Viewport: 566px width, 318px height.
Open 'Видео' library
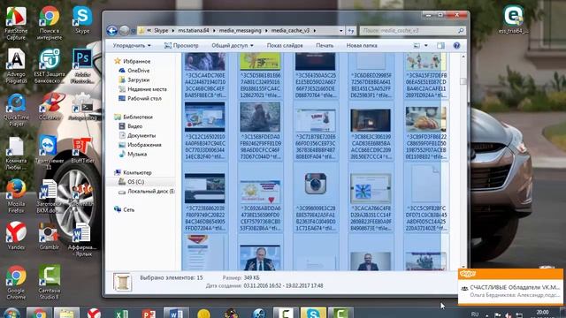134,126
